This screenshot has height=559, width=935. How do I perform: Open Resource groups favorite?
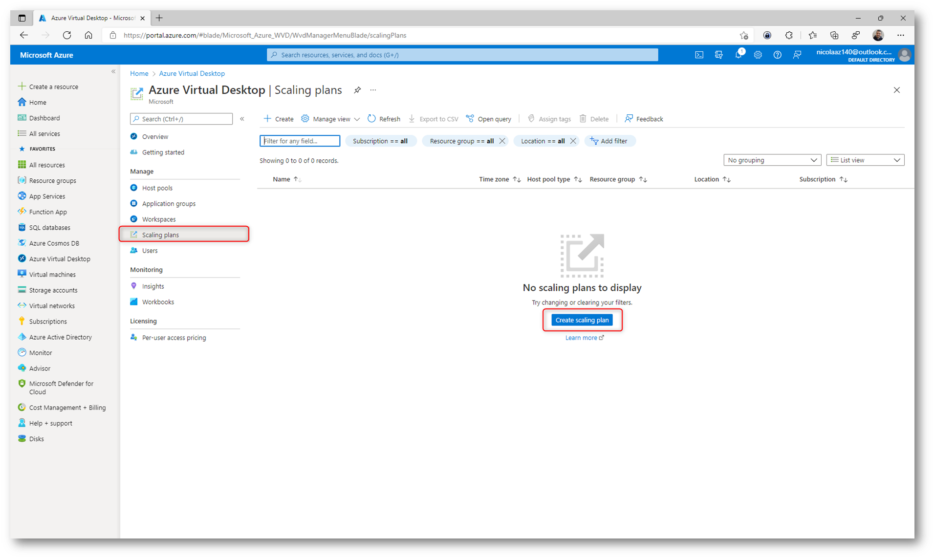pyautogui.click(x=52, y=180)
